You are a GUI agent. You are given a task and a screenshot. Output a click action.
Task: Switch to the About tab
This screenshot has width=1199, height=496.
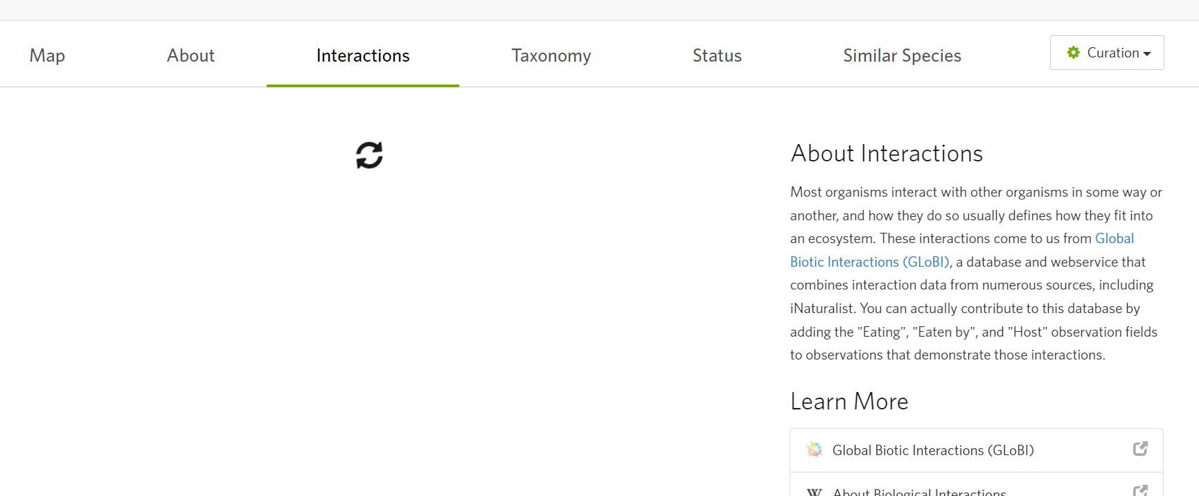click(x=190, y=55)
